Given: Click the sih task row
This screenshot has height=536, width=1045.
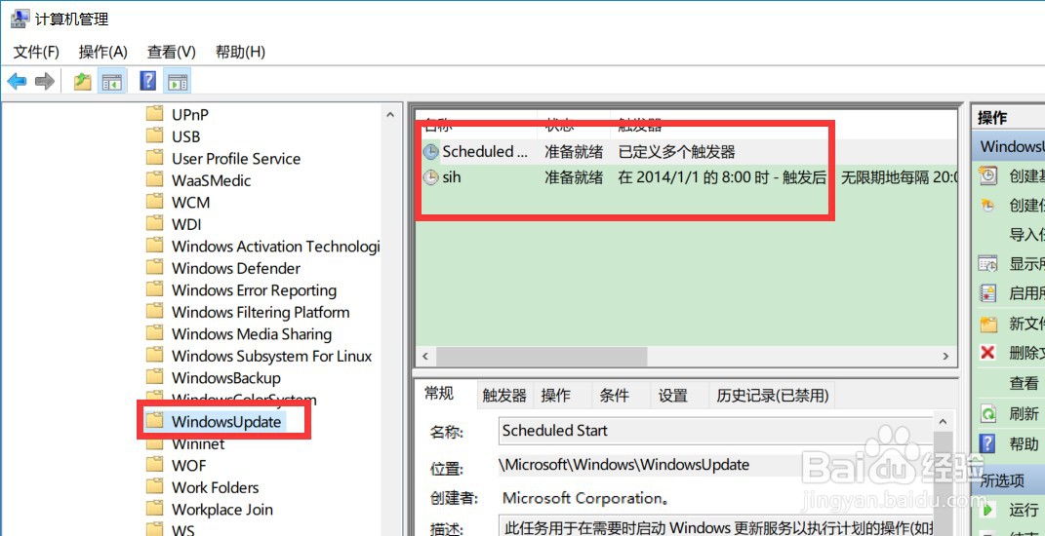Looking at the screenshot, I should [x=686, y=177].
